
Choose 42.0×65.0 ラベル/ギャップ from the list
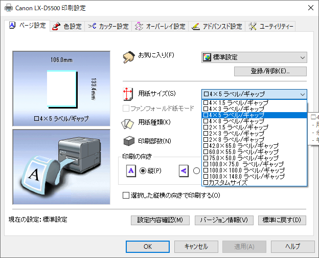pyautogui.click(x=254, y=146)
